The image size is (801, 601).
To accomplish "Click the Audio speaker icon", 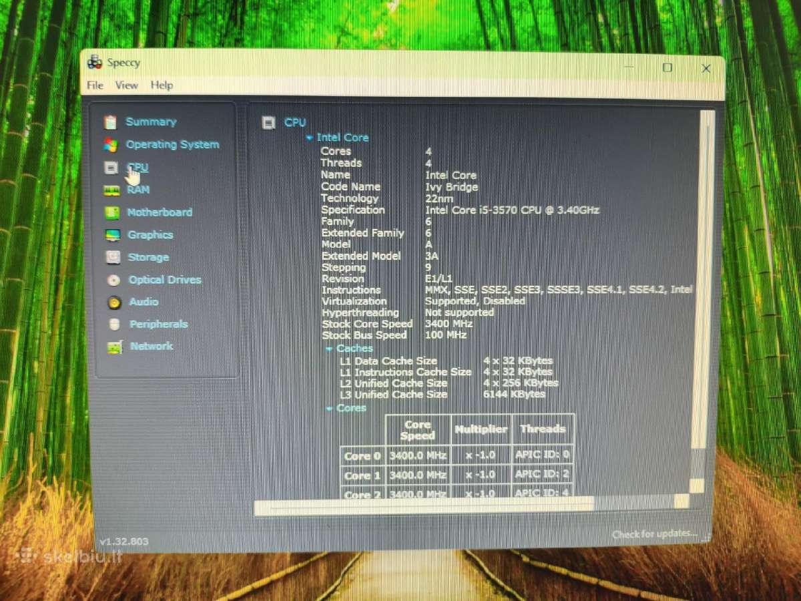I will pyautogui.click(x=115, y=303).
